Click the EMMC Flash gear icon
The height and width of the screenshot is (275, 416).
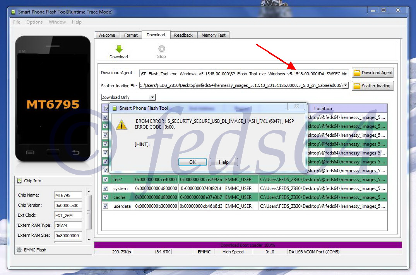click(19, 250)
